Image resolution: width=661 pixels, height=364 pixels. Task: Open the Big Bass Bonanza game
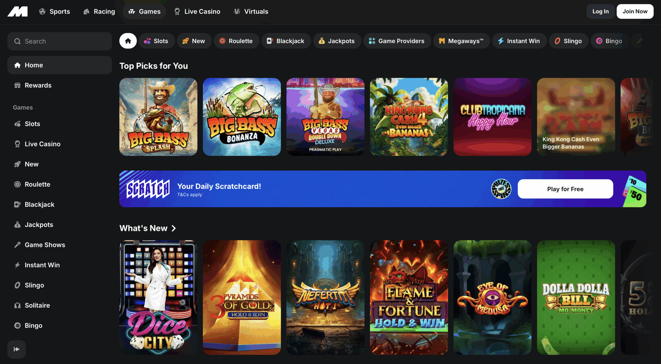[242, 117]
